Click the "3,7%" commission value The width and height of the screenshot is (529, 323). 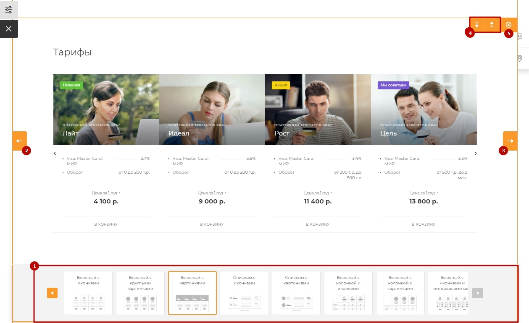point(145,159)
